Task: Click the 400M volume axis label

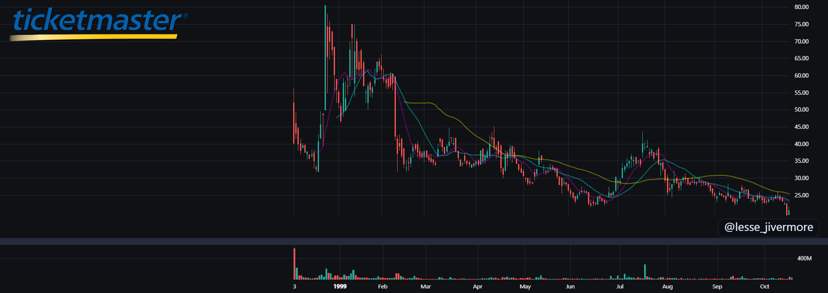Action: pos(804,258)
